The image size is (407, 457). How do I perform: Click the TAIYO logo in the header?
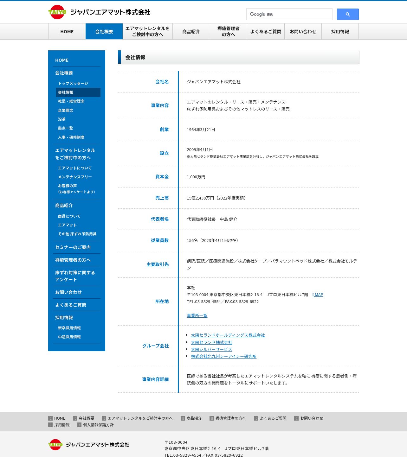pyautogui.click(x=99, y=12)
